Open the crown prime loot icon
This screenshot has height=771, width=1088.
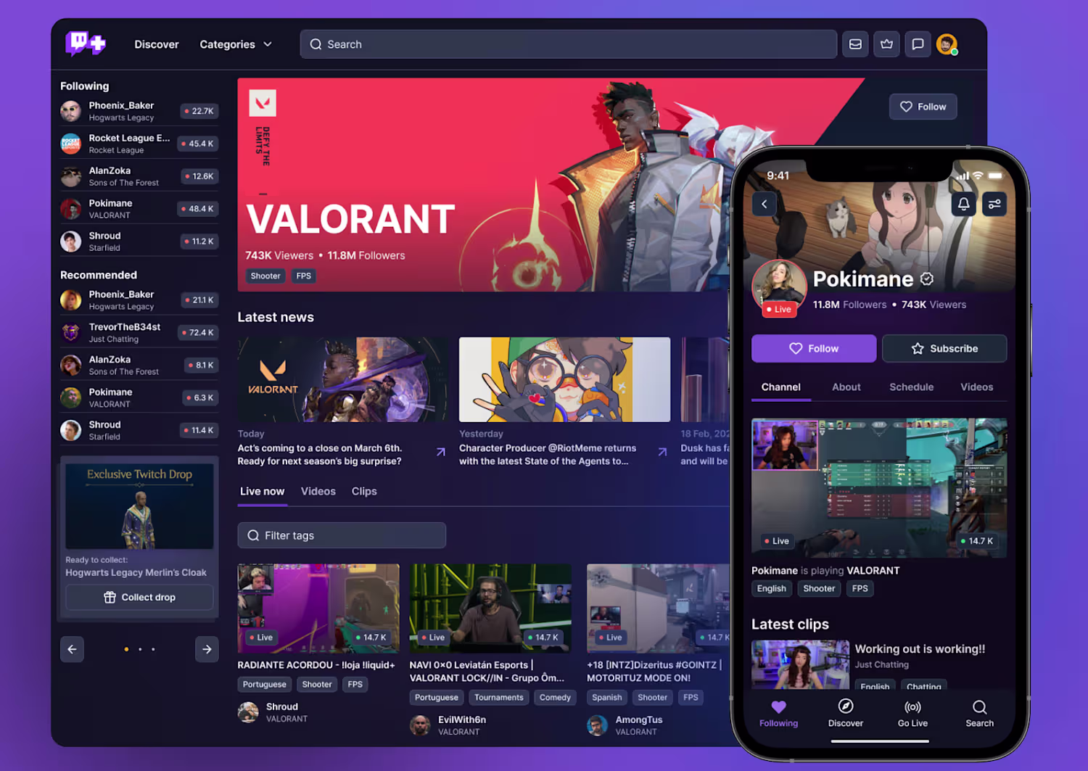point(886,44)
